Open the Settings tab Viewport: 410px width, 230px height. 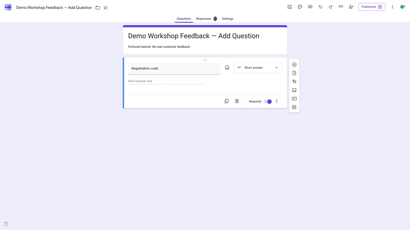pos(228,19)
